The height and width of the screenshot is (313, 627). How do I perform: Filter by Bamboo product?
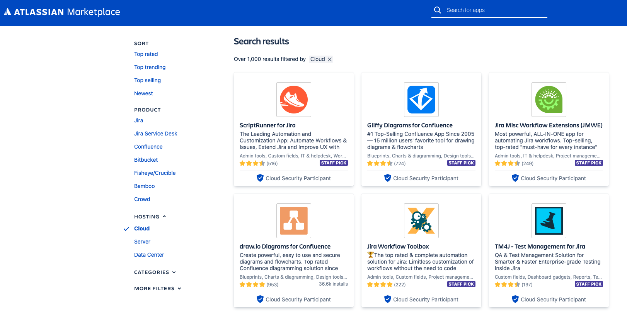click(x=145, y=186)
